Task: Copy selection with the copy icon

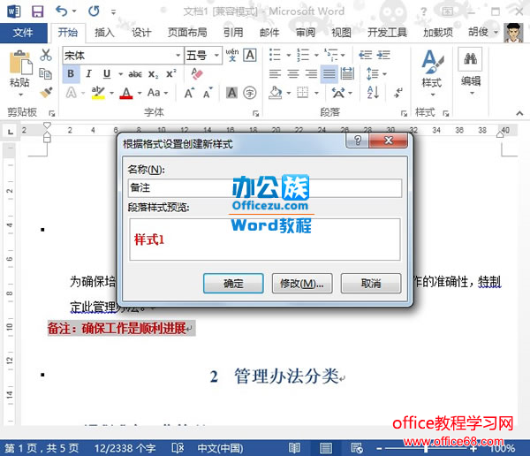Action: (45, 73)
